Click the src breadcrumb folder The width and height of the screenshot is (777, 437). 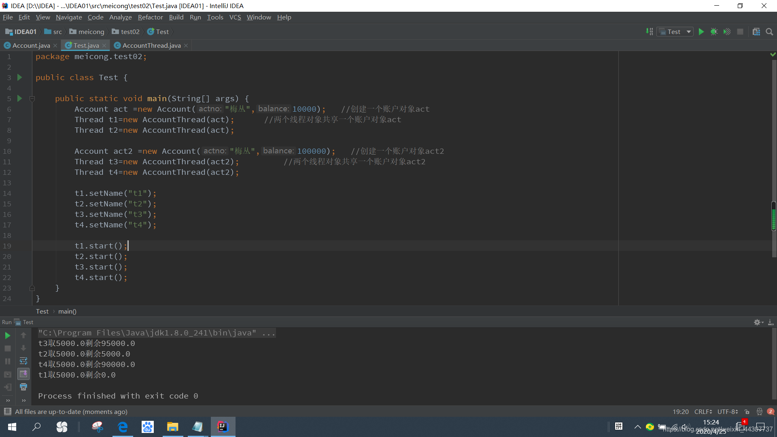tap(53, 32)
